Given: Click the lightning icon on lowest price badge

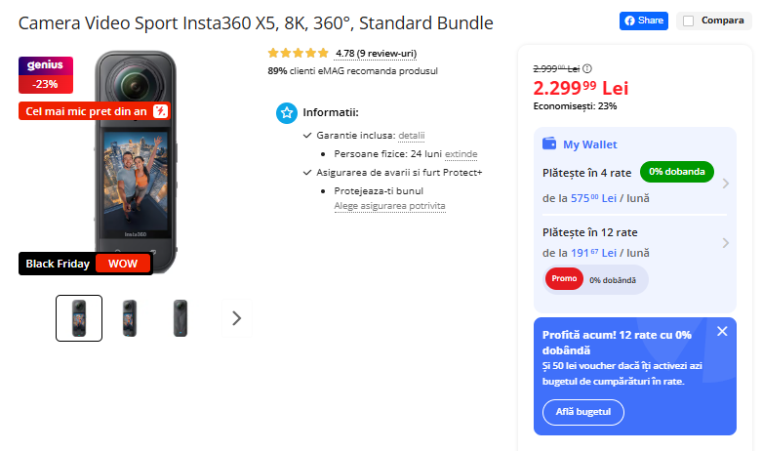Looking at the screenshot, I should [160, 111].
